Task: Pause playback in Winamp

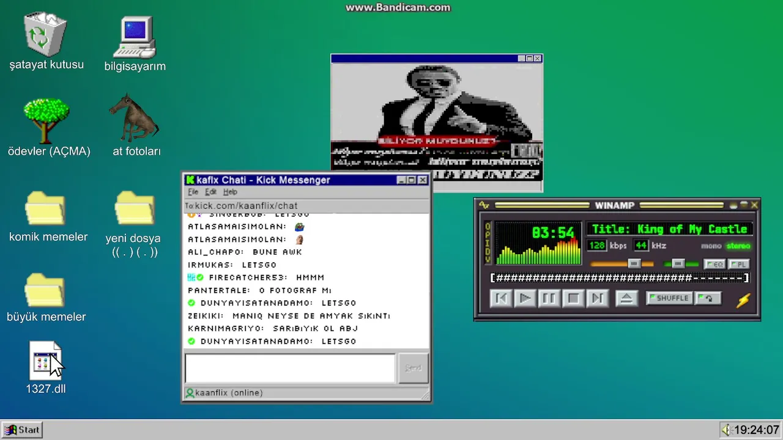Action: click(x=549, y=298)
